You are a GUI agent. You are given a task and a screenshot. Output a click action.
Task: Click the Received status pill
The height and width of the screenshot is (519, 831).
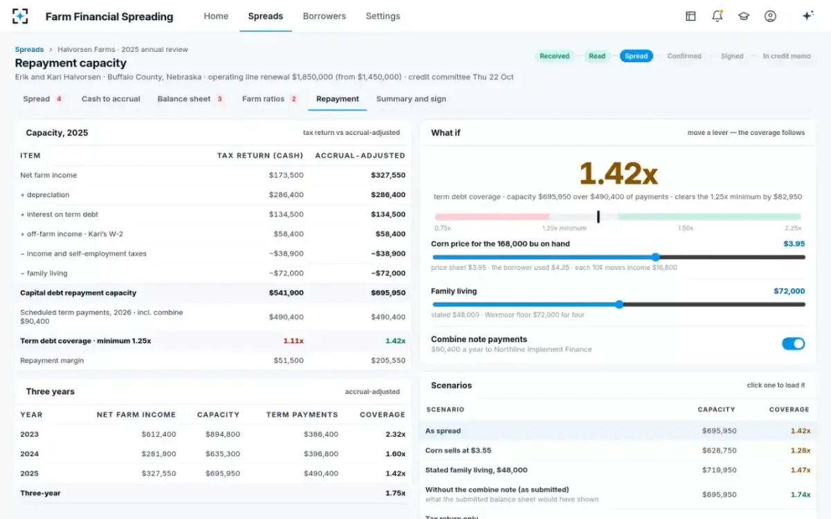click(x=555, y=56)
